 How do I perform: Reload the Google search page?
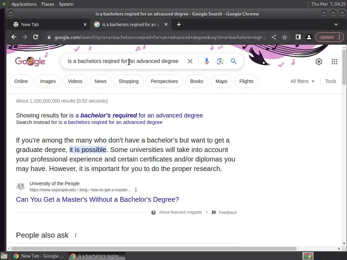pos(36,37)
